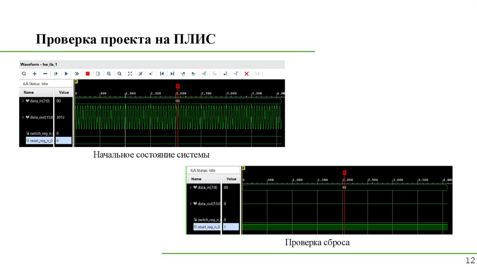Select data_in[7:0] signal in lower waveform
Screen dimensions: 477x267
[207, 187]
